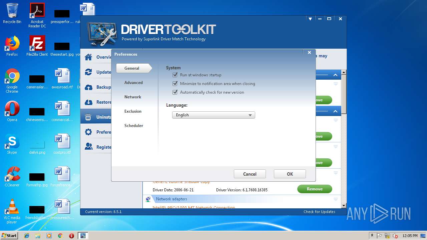The width and height of the screenshot is (427, 240).
Task: Click the driver list scrollbar up arrow
Action: (344, 72)
